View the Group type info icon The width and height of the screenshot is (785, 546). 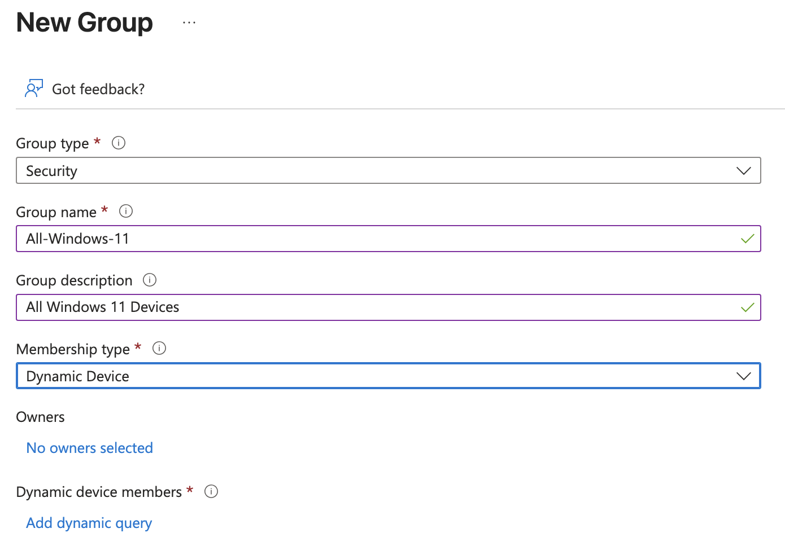(118, 143)
